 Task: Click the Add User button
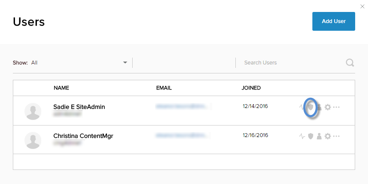pyautogui.click(x=334, y=21)
